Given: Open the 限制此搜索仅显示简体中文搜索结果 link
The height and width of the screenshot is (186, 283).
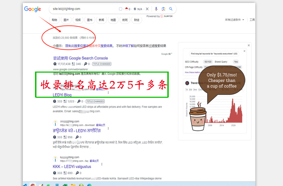Looking at the screenshot, I should [x=89, y=46].
